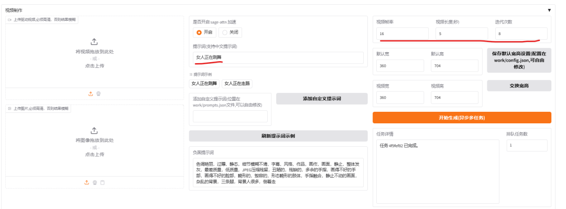
Task: Click the list icon beside 提示词示例
Action: 191,75
